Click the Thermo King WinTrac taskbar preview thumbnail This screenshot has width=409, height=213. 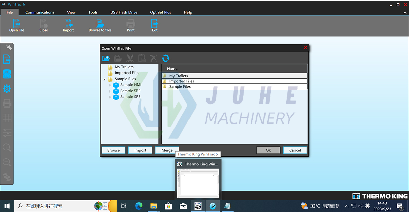coord(198,182)
